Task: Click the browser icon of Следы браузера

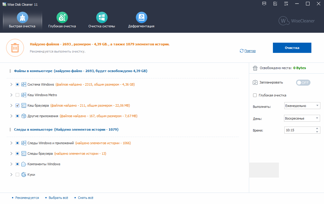Action: point(24,154)
